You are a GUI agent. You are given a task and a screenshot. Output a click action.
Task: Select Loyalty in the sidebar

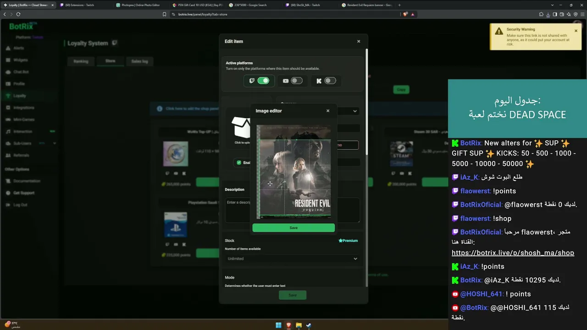(x=19, y=96)
